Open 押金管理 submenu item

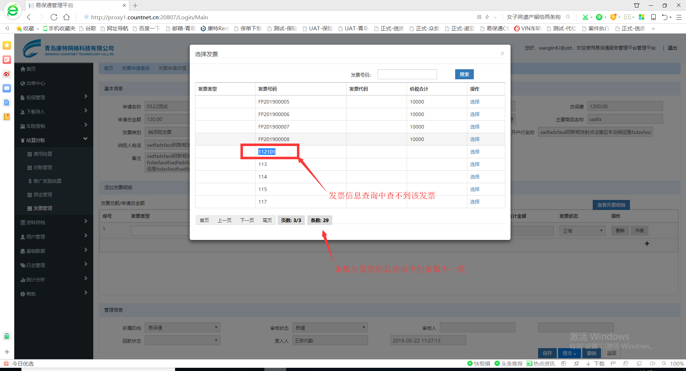40,195
